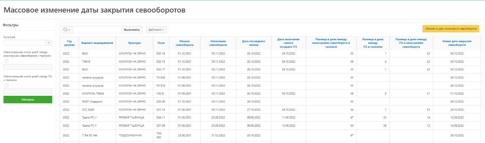Sort by 'Год урожая' column header
Screen dimensions: 485x143
coord(69,43)
